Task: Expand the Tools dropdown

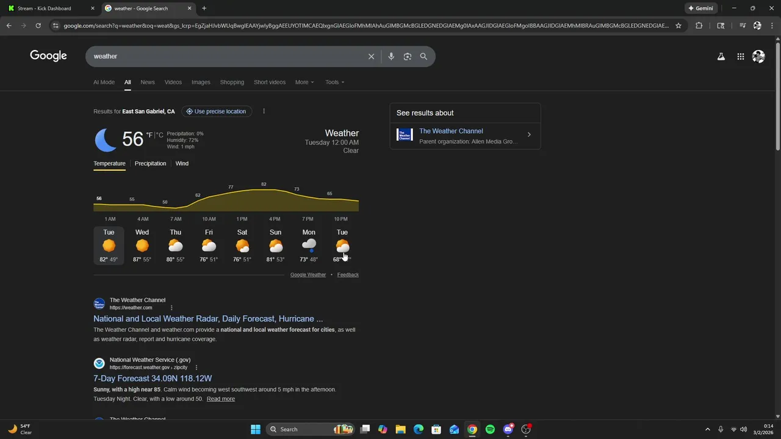Action: coord(334,82)
